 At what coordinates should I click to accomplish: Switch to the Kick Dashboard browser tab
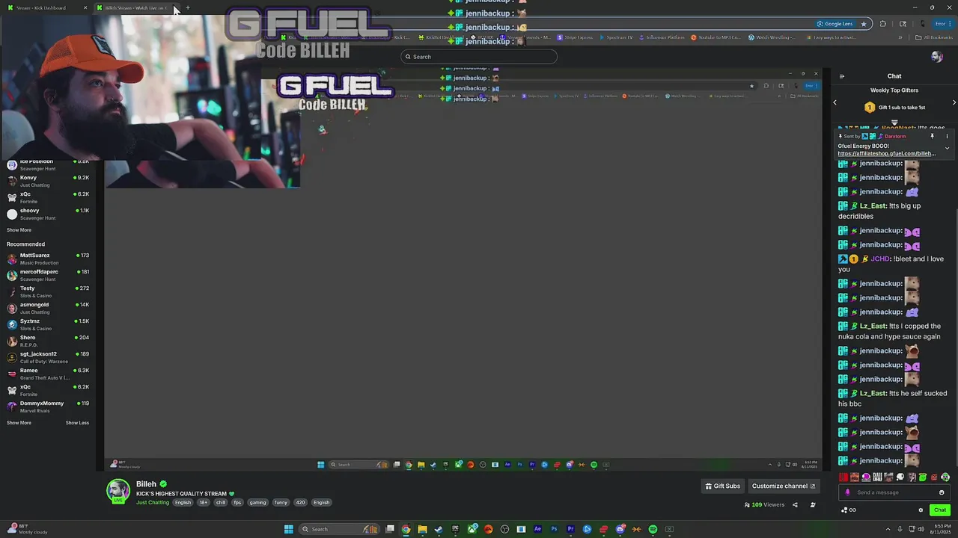click(x=47, y=7)
